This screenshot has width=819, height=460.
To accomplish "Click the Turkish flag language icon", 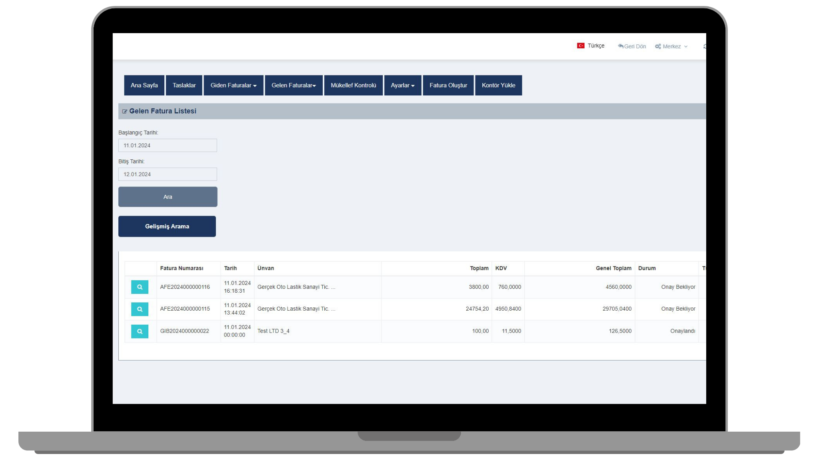I will (x=581, y=46).
